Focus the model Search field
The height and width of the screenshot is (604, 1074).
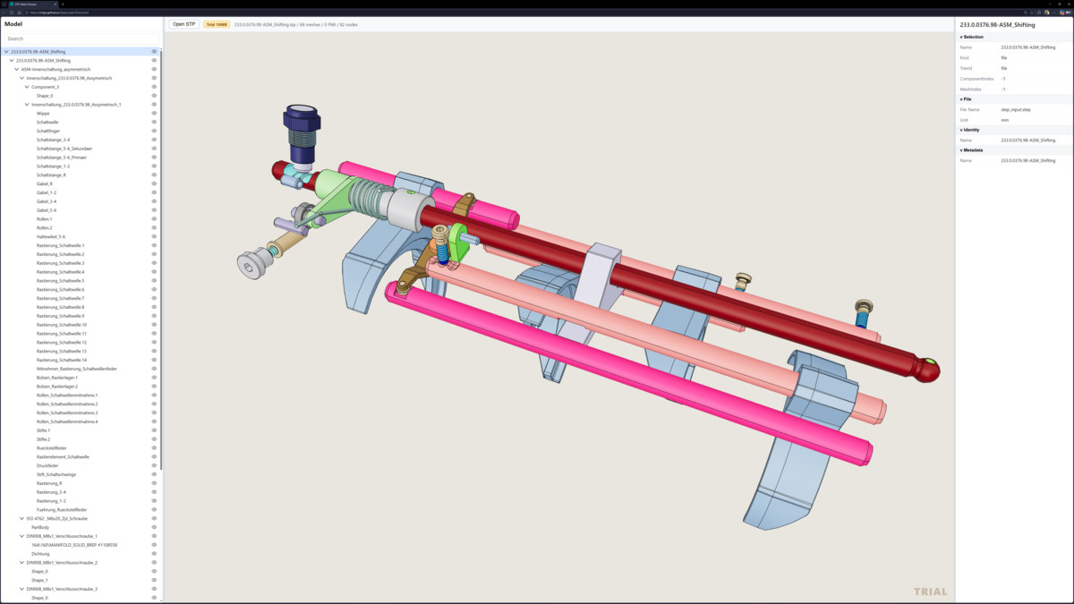(81, 38)
